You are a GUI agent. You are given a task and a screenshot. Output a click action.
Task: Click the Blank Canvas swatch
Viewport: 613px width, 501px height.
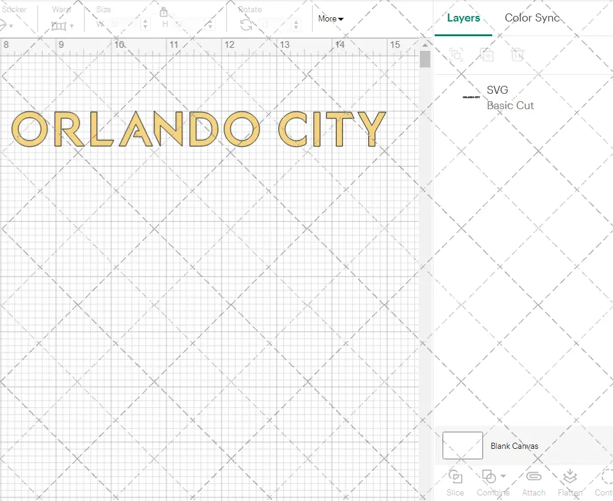[462, 445]
